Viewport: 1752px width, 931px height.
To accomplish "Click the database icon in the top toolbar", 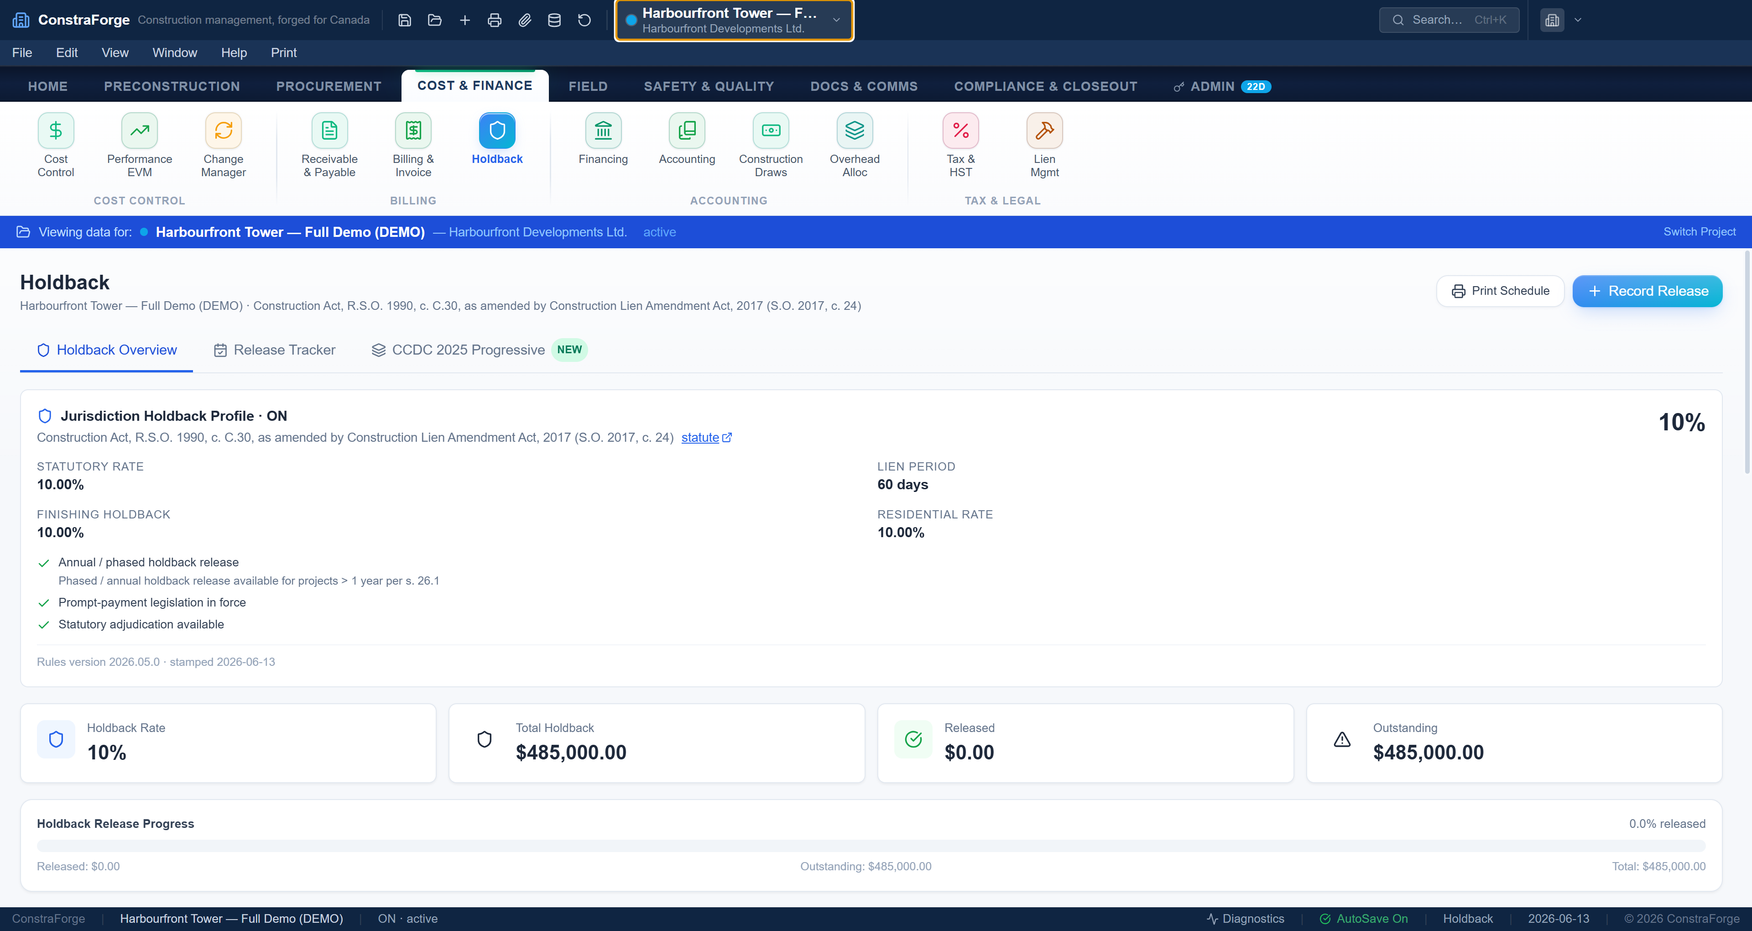I will pyautogui.click(x=554, y=20).
